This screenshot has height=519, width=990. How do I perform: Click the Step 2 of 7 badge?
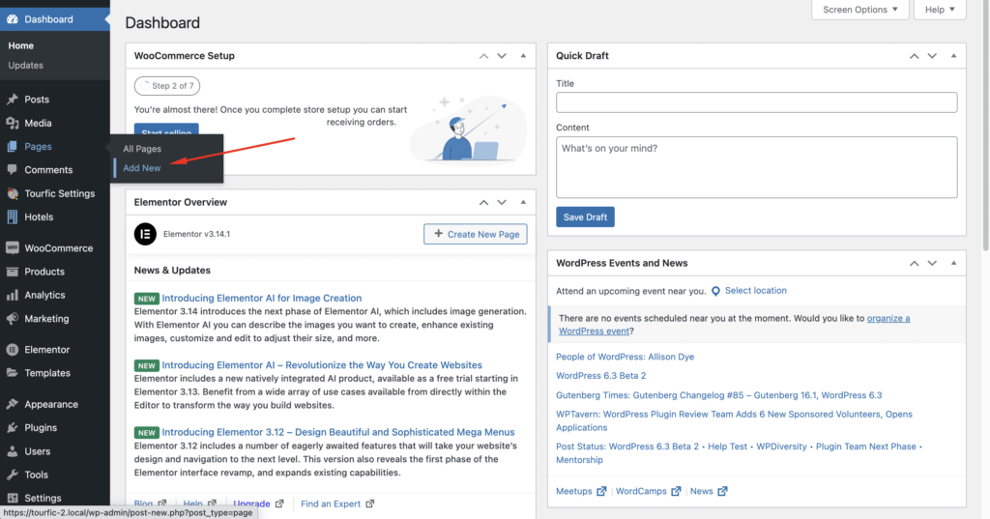point(167,86)
